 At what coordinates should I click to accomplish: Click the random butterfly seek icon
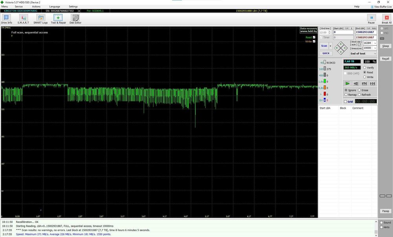[x=364, y=83]
